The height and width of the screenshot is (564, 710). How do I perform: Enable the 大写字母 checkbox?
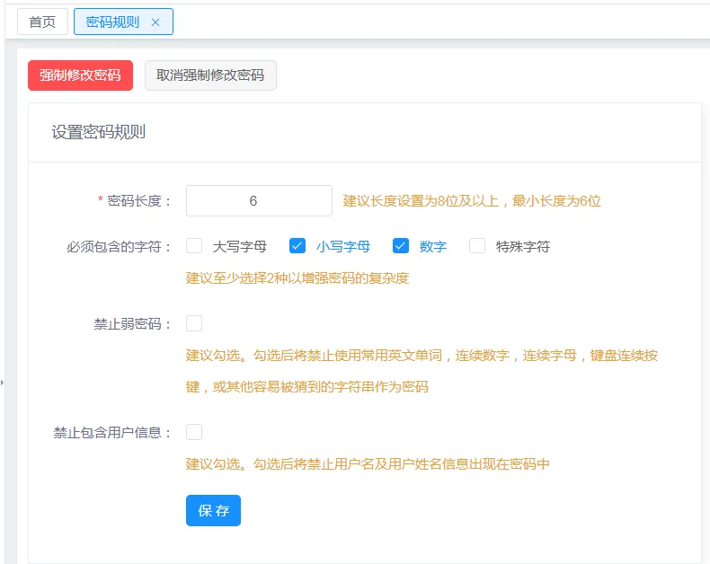(194, 246)
